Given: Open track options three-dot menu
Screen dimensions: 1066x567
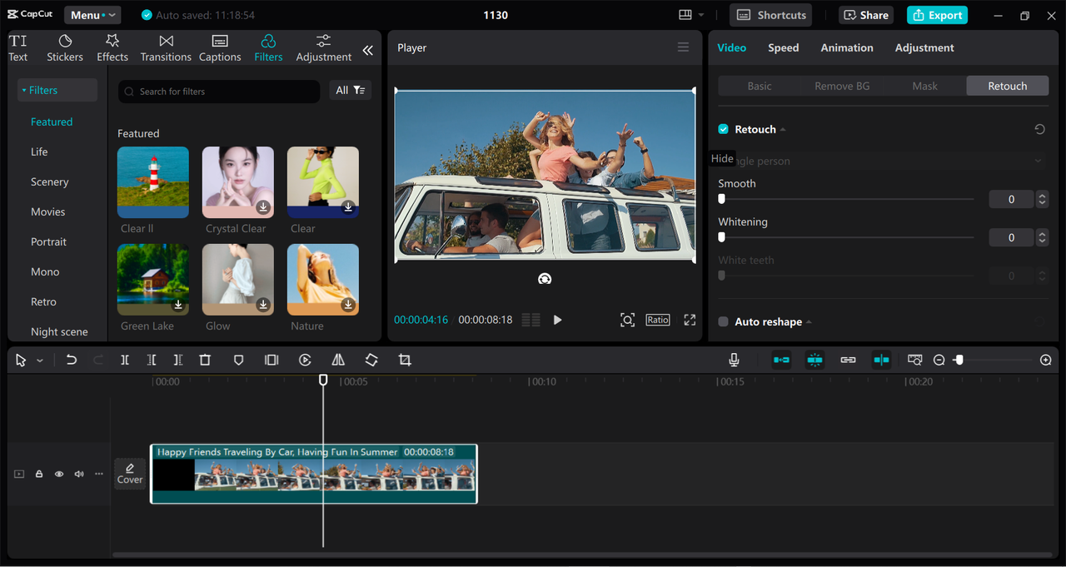Looking at the screenshot, I should coord(99,474).
